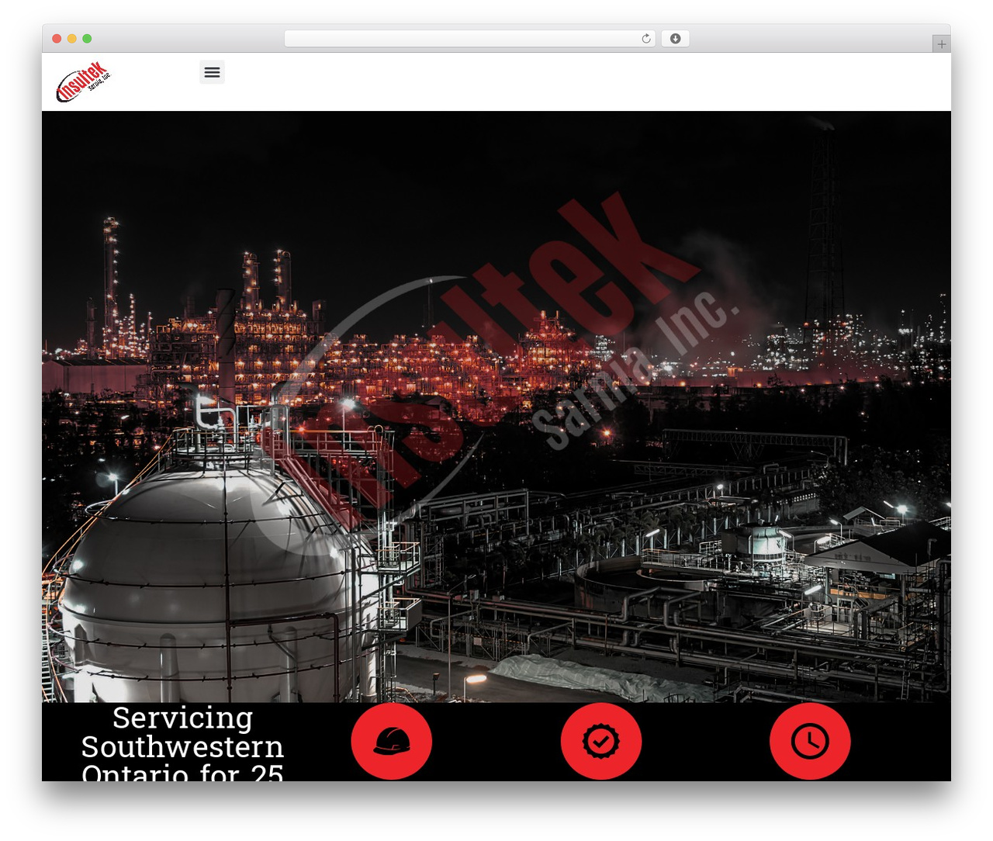The width and height of the screenshot is (993, 841).
Task: Reload the page from the address bar
Action: pyautogui.click(x=645, y=39)
